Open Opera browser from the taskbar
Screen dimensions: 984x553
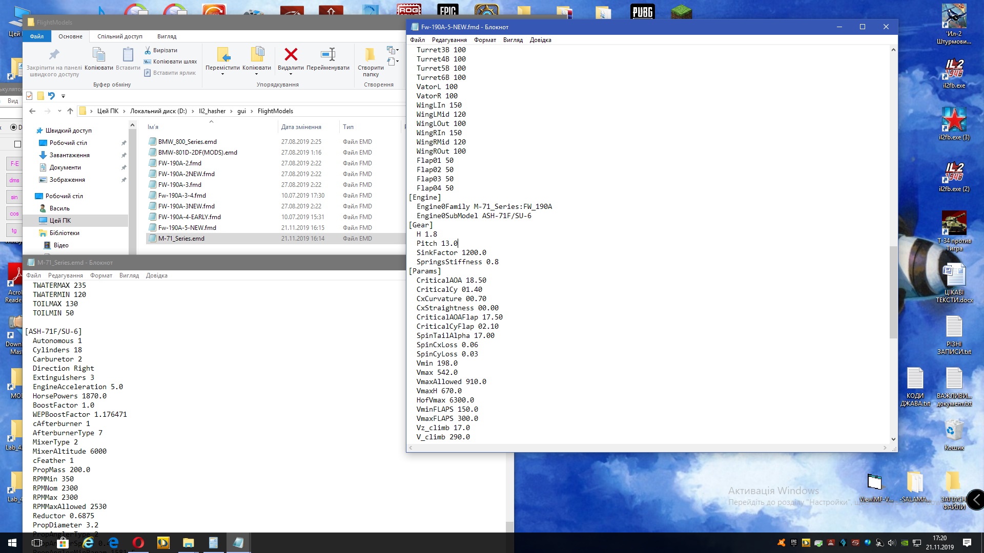[138, 543]
